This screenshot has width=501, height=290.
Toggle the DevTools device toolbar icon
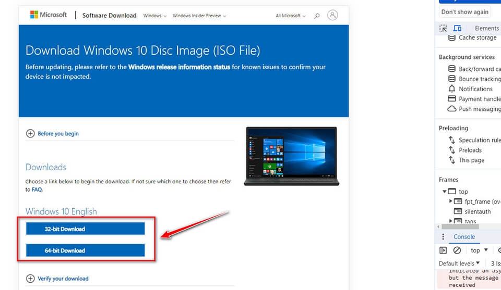tap(457, 28)
